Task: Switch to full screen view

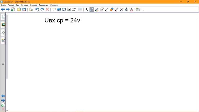Action: pos(59,9)
